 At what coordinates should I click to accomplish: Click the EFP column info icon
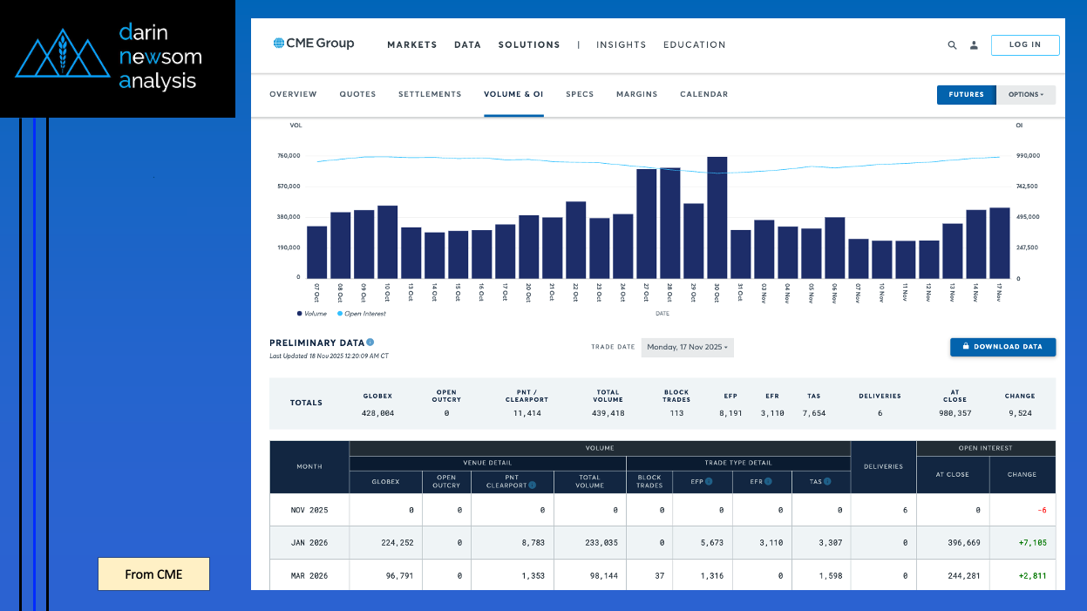[x=709, y=480]
